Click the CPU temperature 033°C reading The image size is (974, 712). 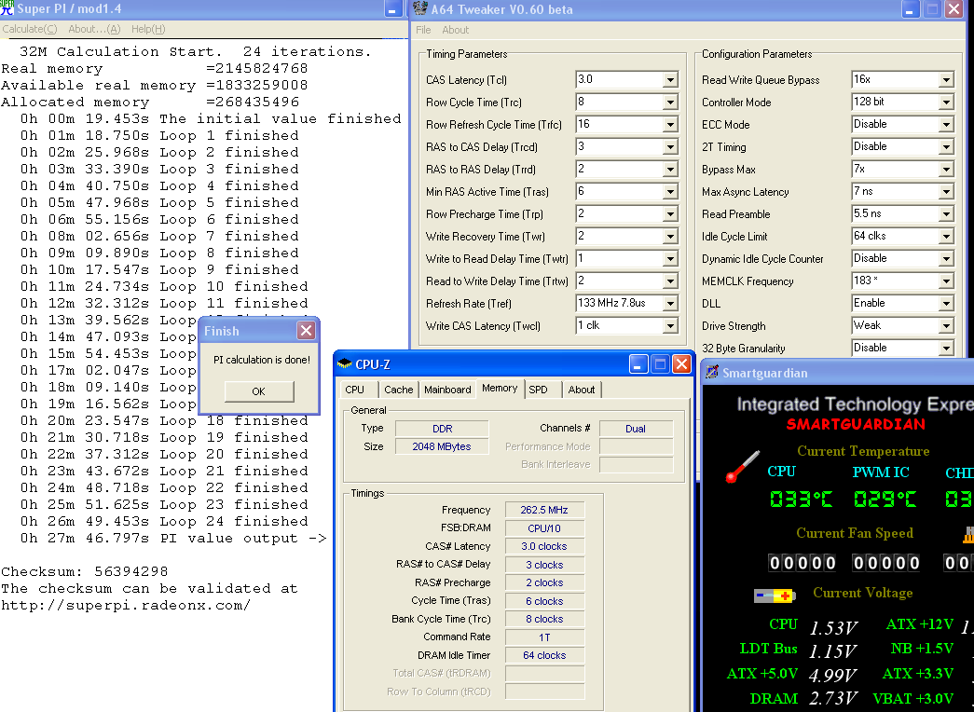802,499
